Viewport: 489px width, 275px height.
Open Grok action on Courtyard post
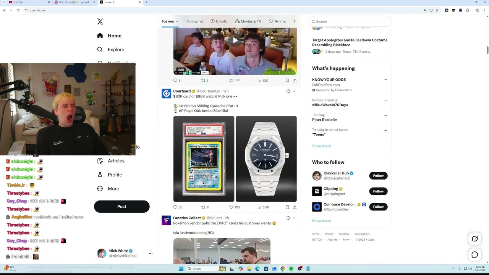click(x=288, y=91)
